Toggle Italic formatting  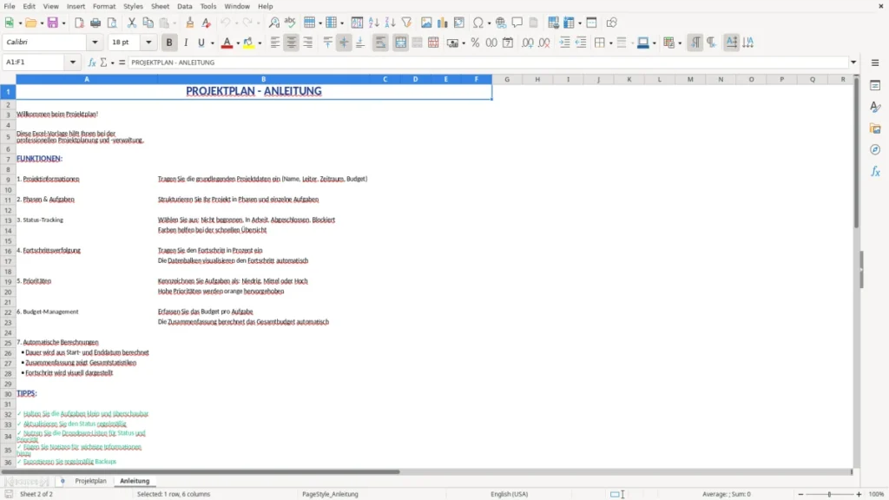click(186, 43)
